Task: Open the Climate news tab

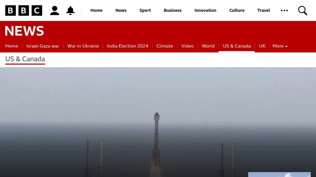Action: pos(165,46)
